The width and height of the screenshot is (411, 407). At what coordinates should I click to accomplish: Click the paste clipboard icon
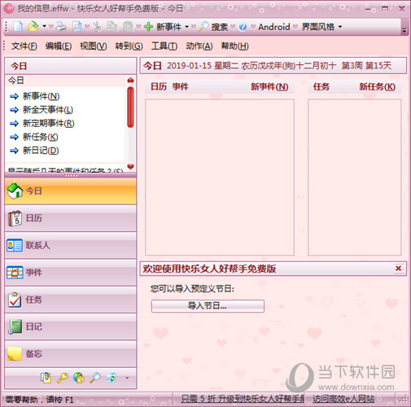click(x=128, y=27)
